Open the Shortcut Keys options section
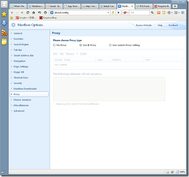The width and height of the screenshot is (189, 177). (x=21, y=78)
